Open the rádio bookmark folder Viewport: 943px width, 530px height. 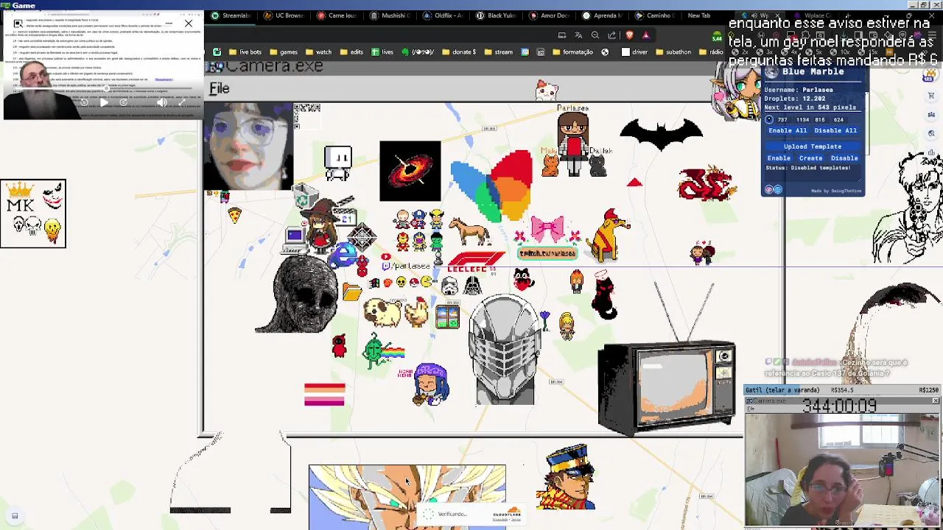pos(711,52)
